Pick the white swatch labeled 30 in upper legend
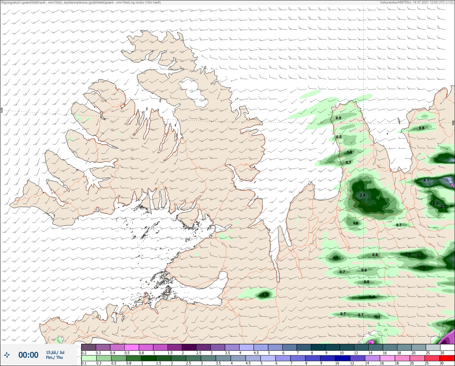455x366 pixels. coord(448,347)
